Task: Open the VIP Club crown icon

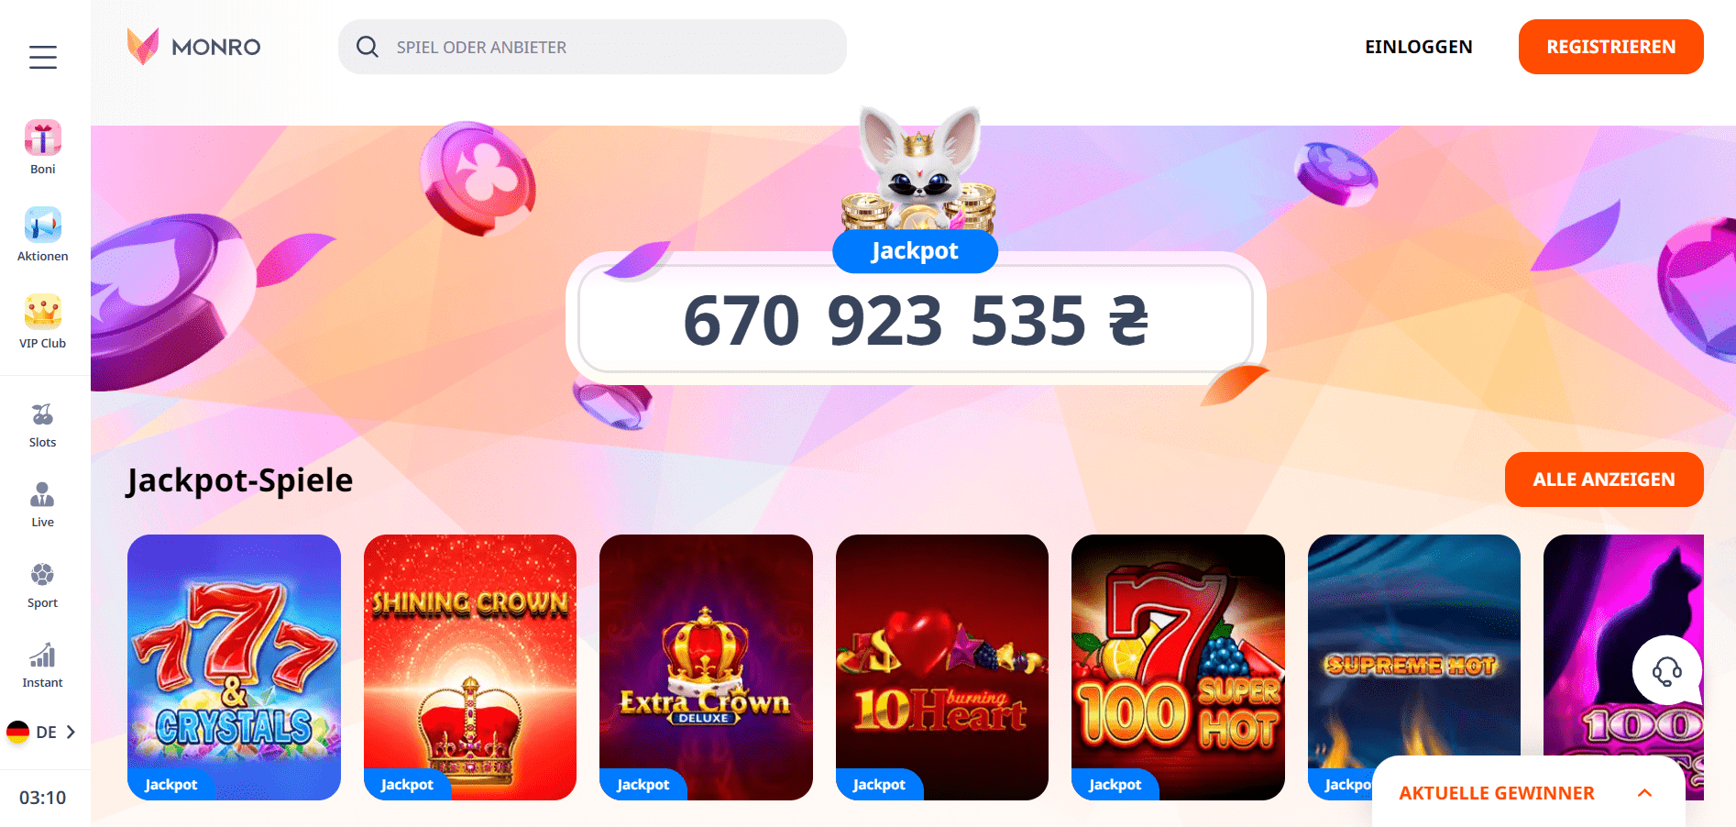Action: click(43, 313)
